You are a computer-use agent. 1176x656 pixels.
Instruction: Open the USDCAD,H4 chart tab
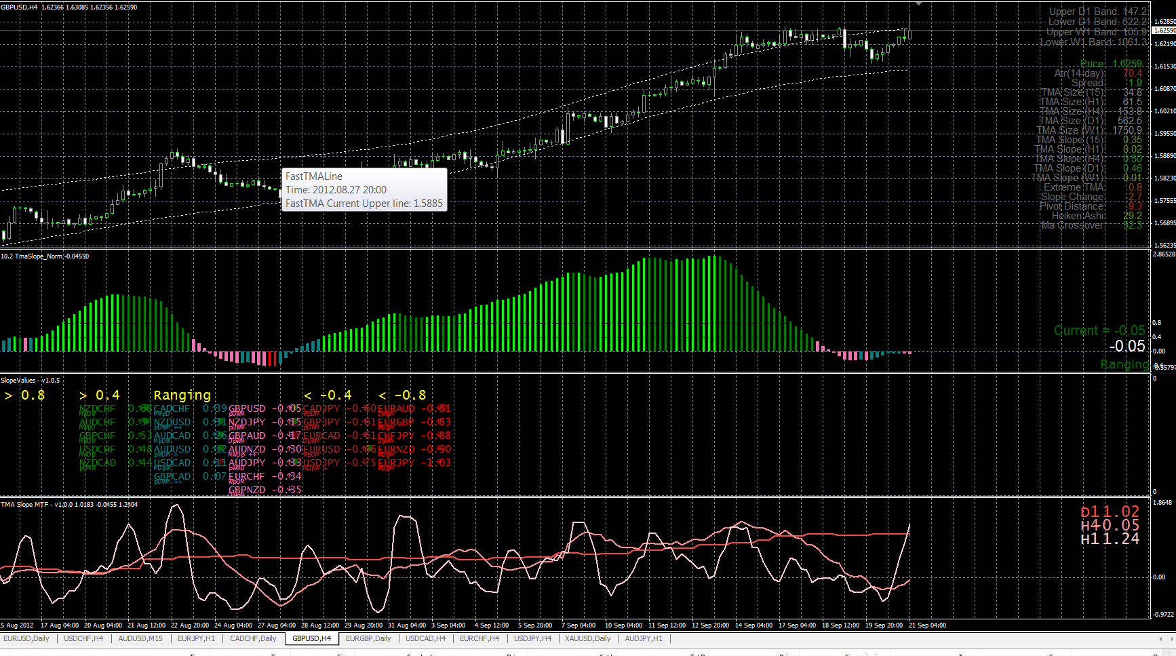(x=425, y=638)
